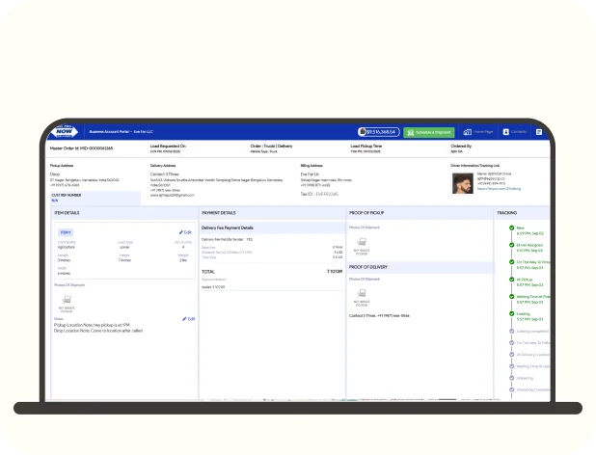The width and height of the screenshot is (596, 455).
Task: Click the NOW logo in the header
Action: coord(65,131)
